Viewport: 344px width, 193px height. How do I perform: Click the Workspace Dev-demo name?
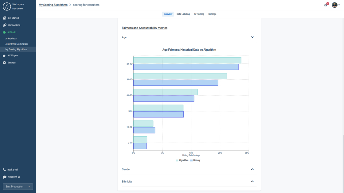click(x=18, y=6)
